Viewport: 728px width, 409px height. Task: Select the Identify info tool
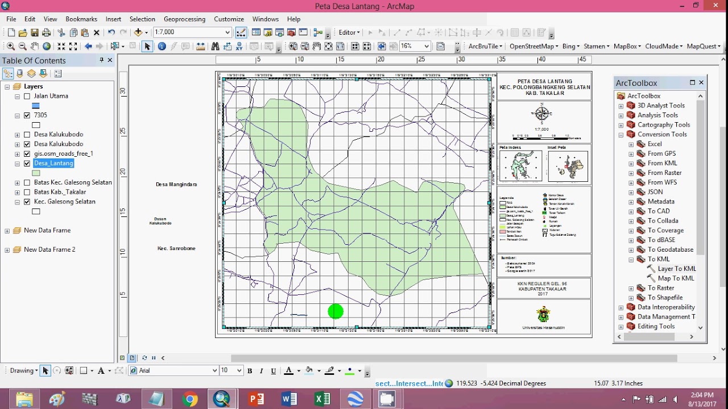[x=162, y=47]
